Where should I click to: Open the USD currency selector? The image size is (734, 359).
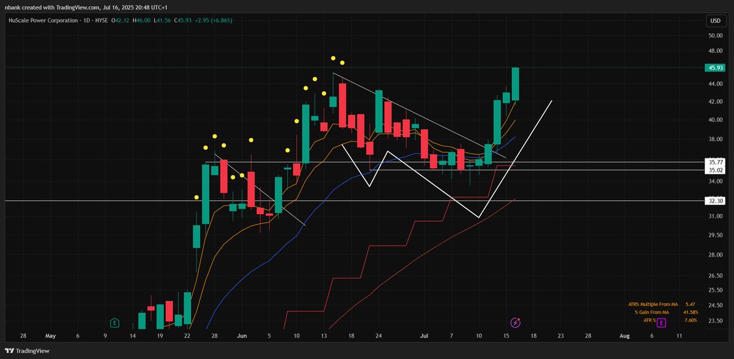pos(714,21)
